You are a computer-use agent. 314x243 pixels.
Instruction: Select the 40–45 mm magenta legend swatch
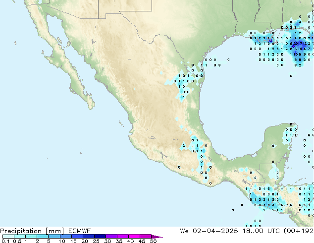pyautogui.click(x=134, y=237)
